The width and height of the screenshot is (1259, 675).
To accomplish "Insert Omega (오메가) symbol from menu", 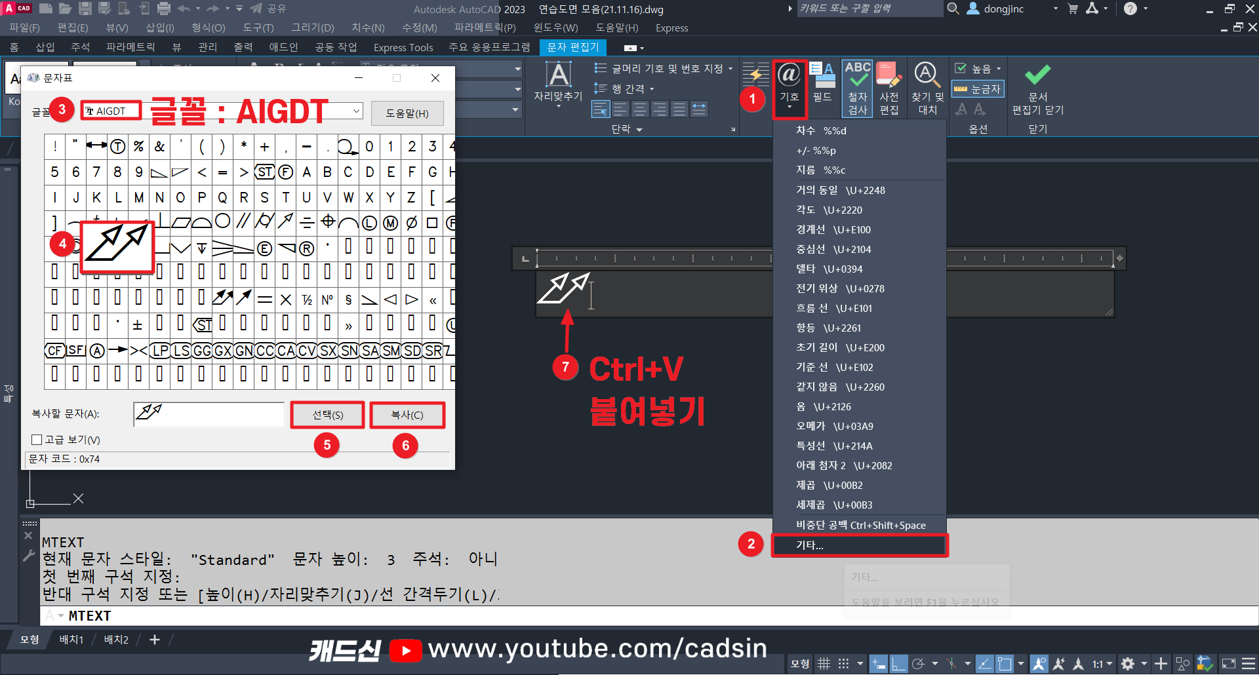I will tap(859, 426).
